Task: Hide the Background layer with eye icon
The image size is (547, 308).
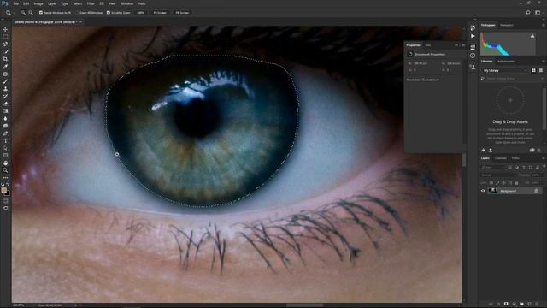Action: coord(483,191)
